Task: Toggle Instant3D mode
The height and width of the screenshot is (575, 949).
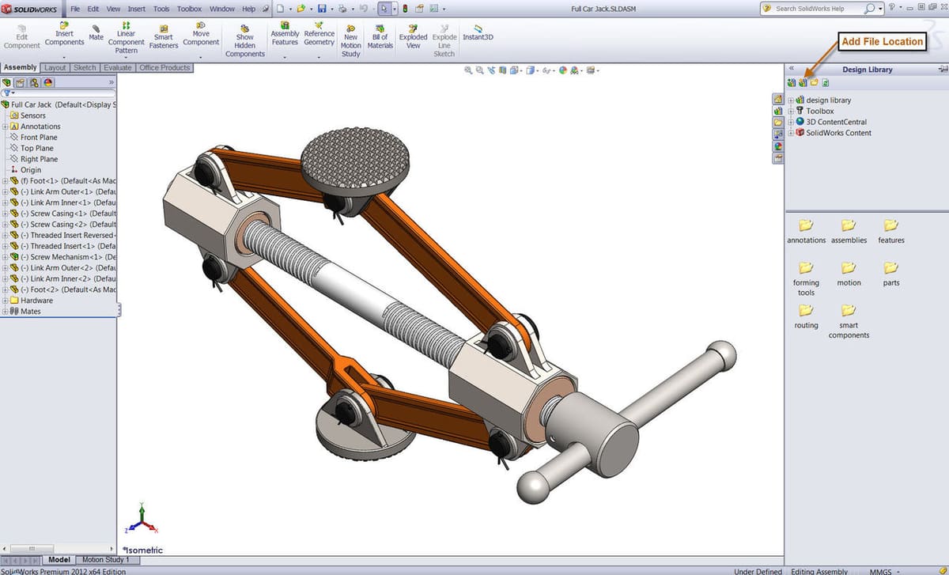Action: point(478,32)
